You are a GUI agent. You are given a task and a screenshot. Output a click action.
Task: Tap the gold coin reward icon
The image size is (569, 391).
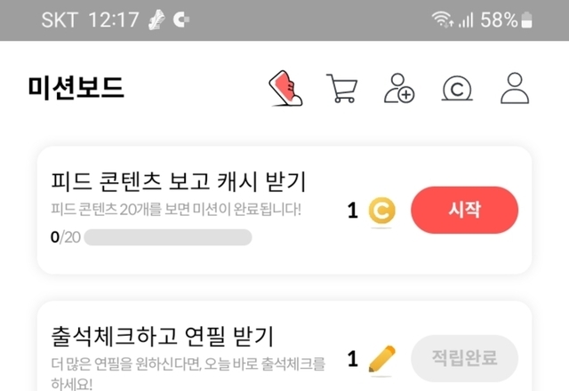click(381, 211)
